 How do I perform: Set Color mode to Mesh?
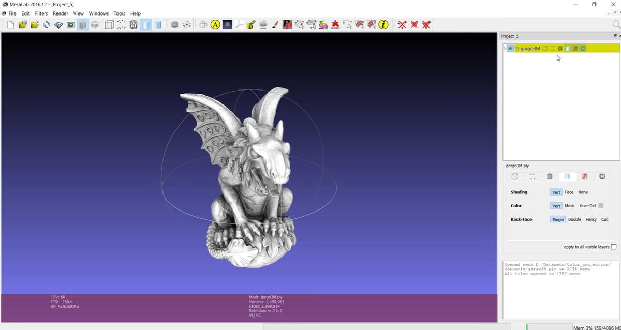click(569, 206)
